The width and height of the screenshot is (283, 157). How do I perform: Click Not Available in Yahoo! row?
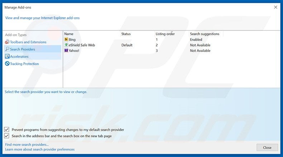click(x=200, y=51)
